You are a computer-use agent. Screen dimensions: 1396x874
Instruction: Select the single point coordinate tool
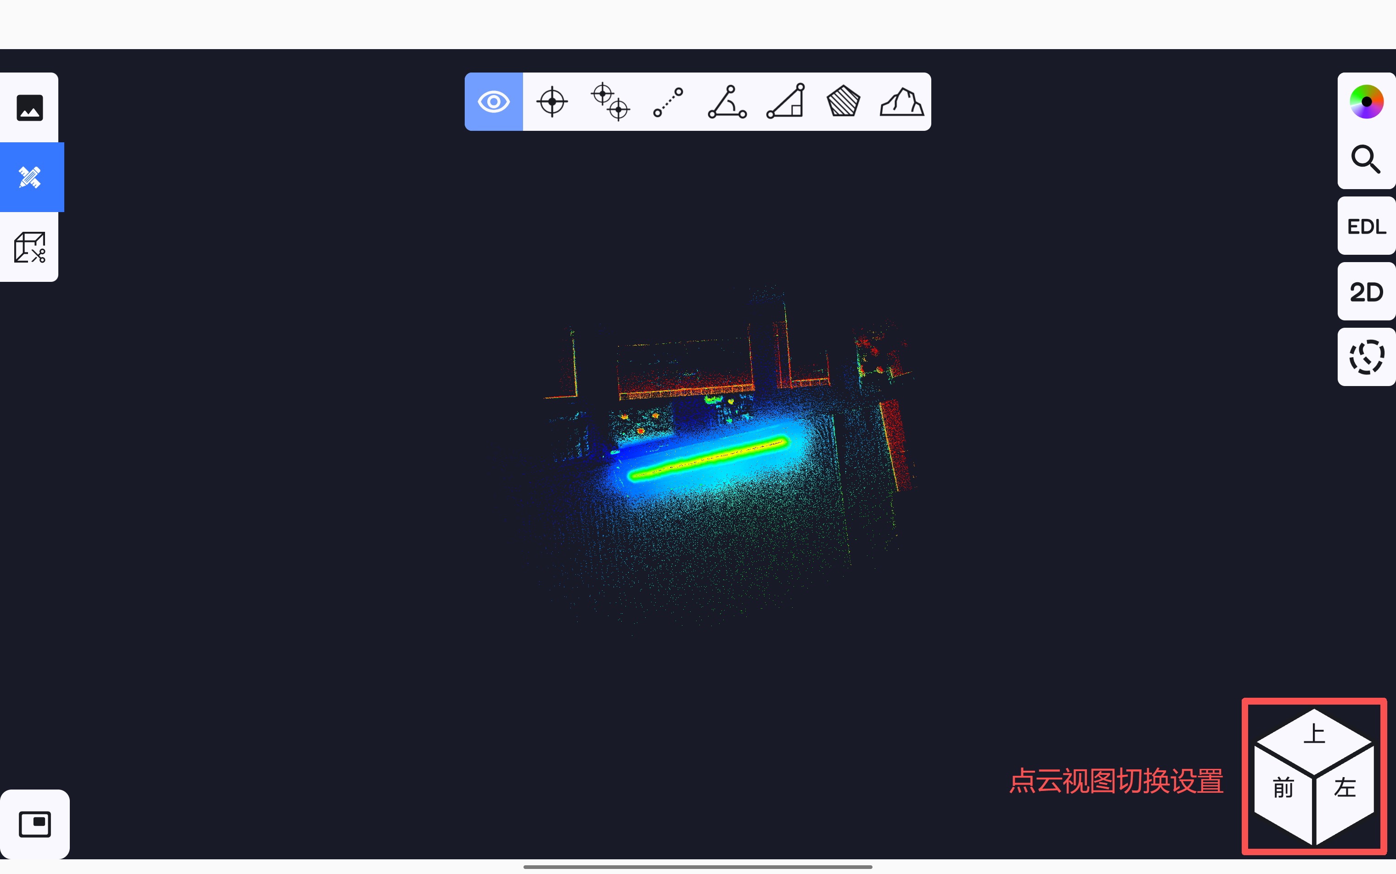(x=552, y=102)
